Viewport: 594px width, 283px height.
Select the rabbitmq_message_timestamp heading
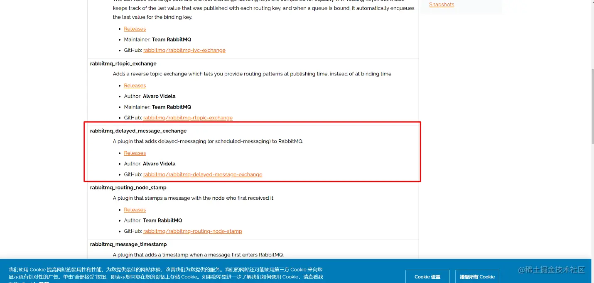pyautogui.click(x=128, y=244)
